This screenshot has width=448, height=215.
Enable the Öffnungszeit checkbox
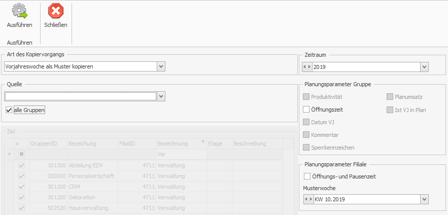point(306,109)
